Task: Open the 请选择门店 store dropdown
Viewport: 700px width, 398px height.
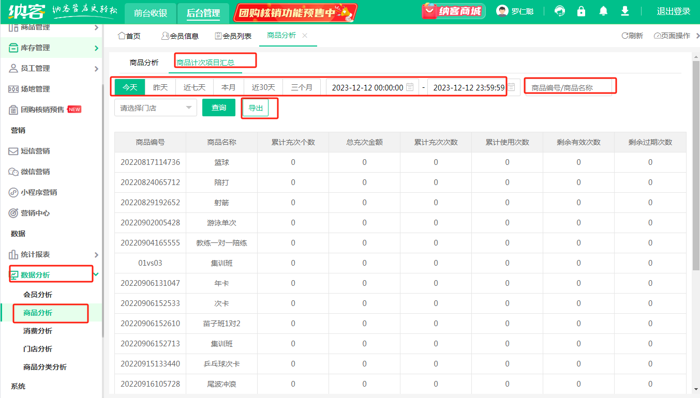Action: click(x=155, y=108)
